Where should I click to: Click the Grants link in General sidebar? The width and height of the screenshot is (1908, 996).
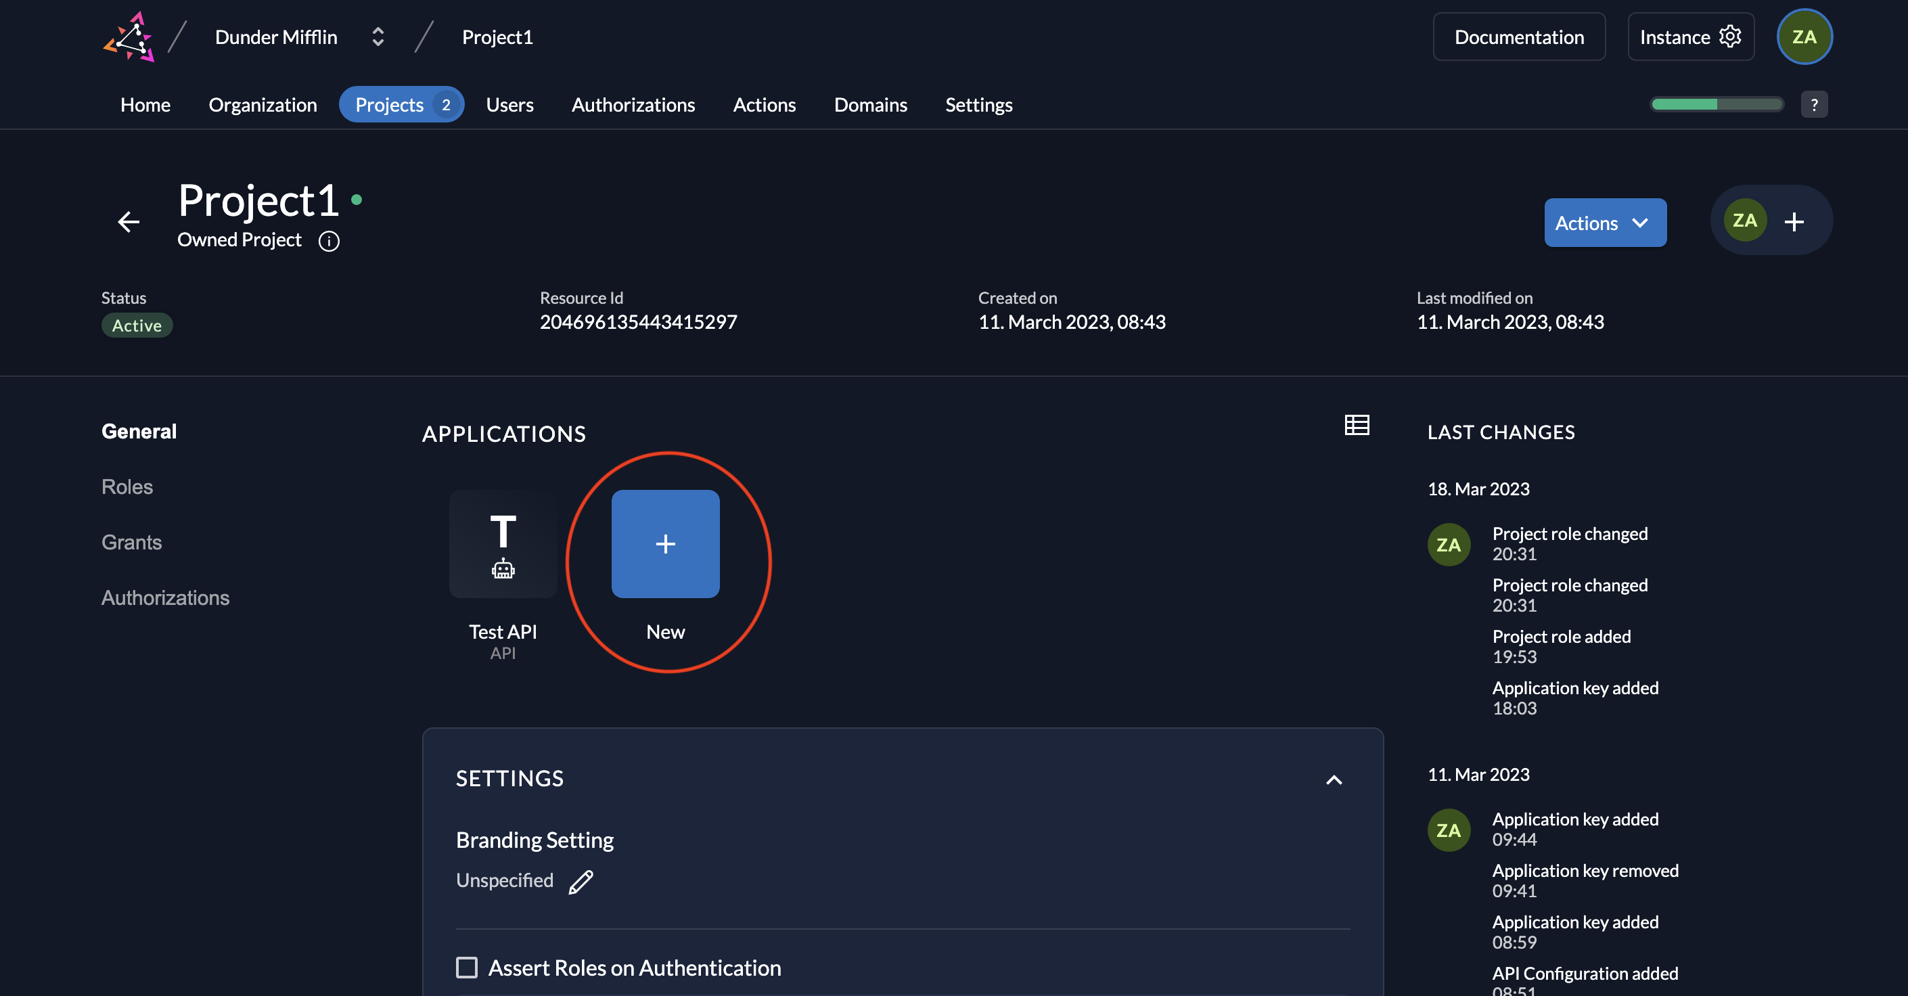point(131,540)
